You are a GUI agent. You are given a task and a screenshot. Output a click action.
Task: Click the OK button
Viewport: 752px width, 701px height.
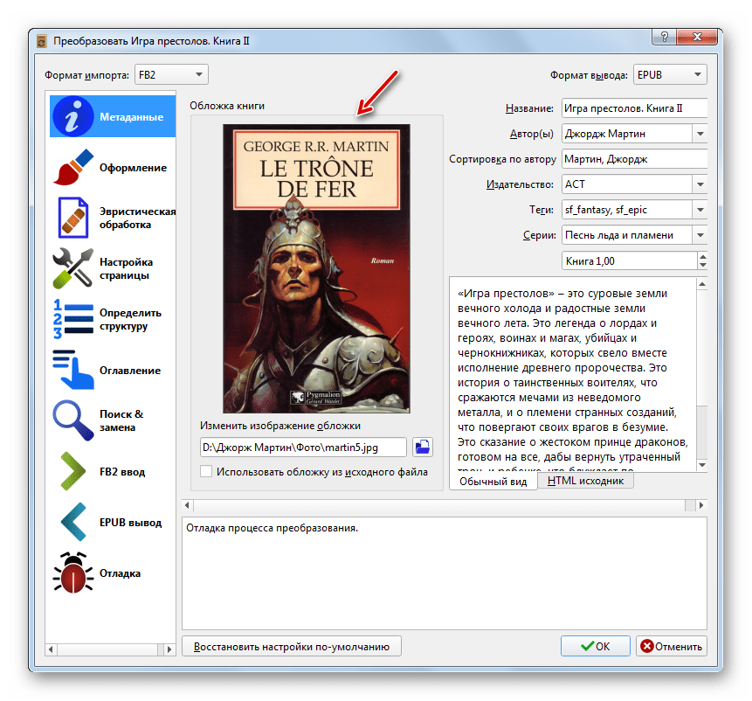pos(595,646)
